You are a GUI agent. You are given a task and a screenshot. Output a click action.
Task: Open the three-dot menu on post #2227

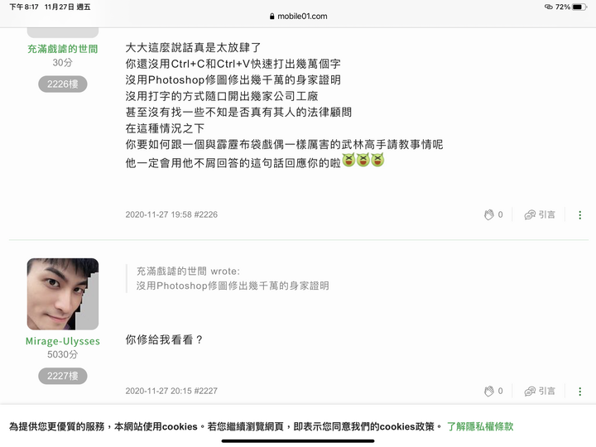point(579,392)
